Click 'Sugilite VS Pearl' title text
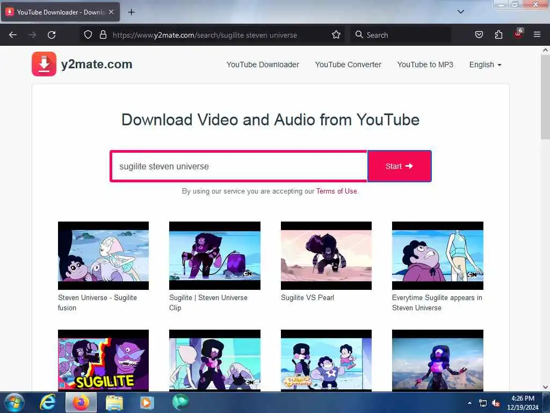Image resolution: width=550 pixels, height=413 pixels. [x=307, y=297]
